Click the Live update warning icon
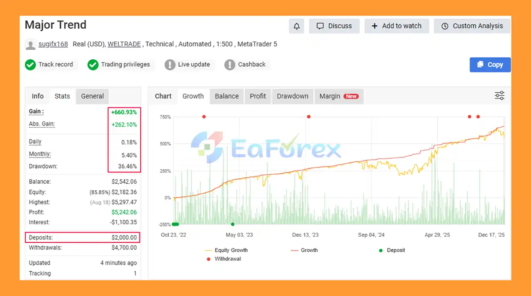The image size is (531, 296). [x=170, y=65]
